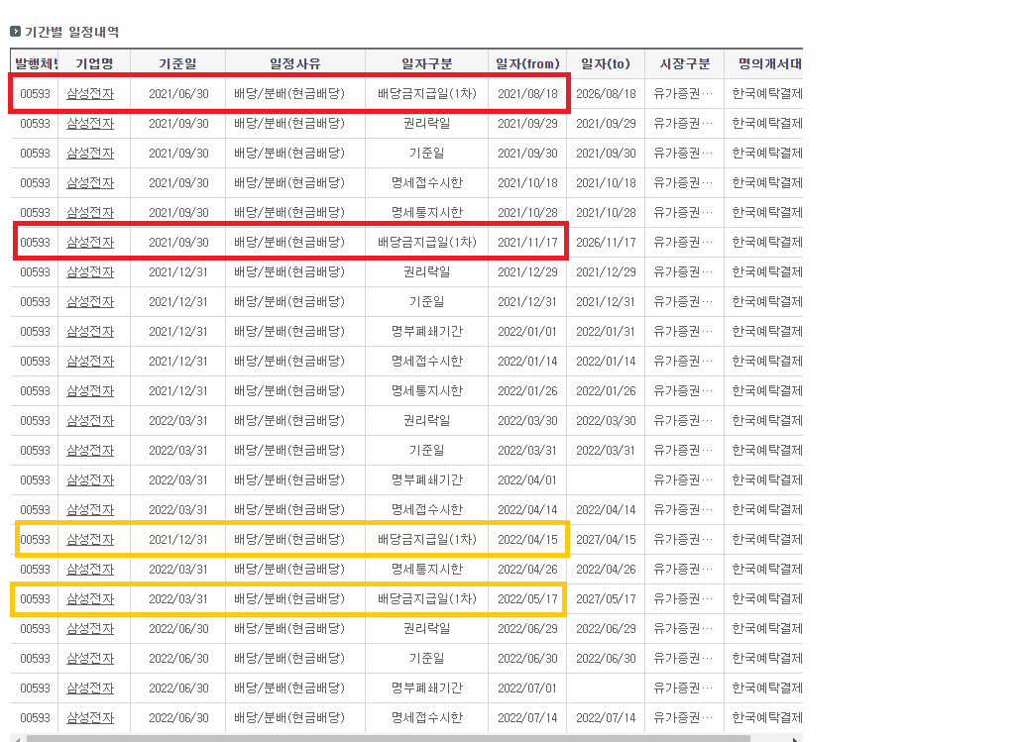Select the 2022/01/26 cell in 일자(to) column
The width and height of the screenshot is (1022, 742).
point(606,391)
